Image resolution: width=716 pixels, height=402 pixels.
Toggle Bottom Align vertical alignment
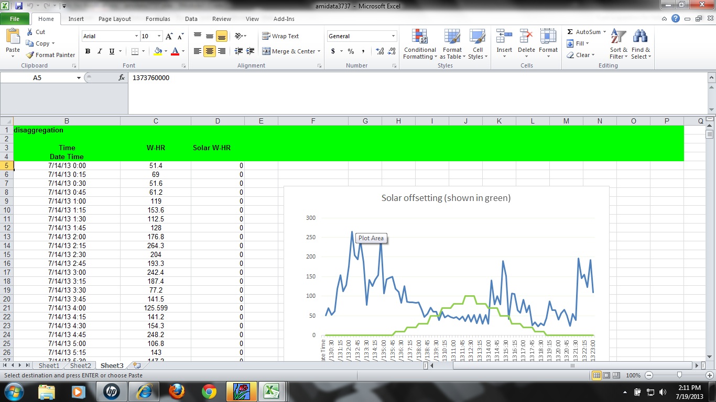tap(222, 36)
